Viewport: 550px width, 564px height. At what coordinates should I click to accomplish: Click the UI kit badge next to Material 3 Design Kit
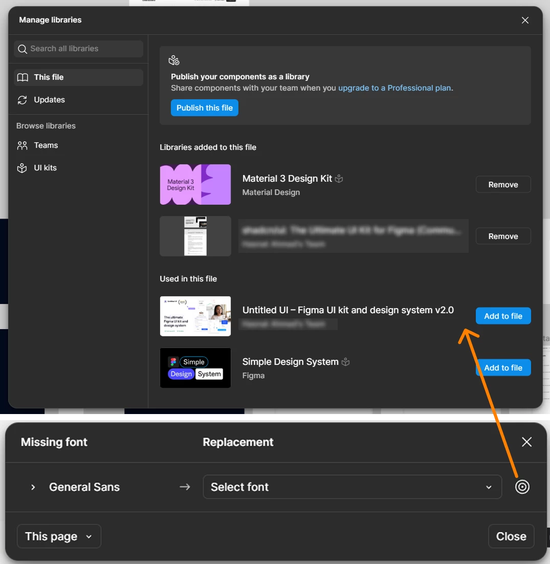click(339, 179)
